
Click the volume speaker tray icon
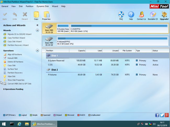(154, 124)
